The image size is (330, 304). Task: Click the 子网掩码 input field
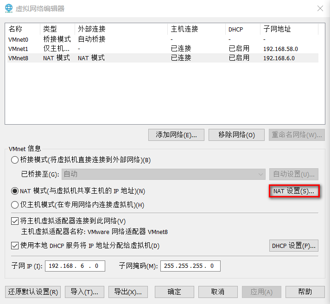(x=190, y=266)
